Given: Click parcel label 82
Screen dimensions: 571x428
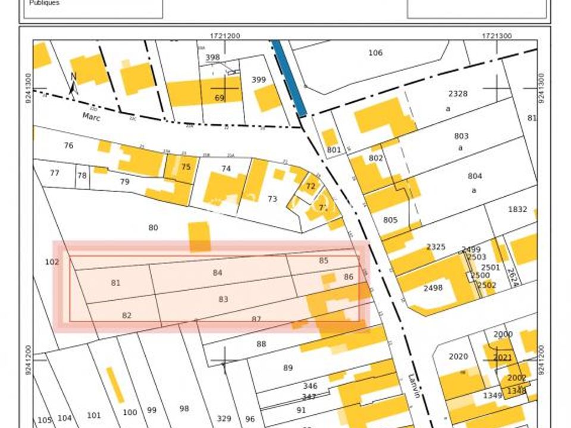Looking at the screenshot, I should (126, 316).
